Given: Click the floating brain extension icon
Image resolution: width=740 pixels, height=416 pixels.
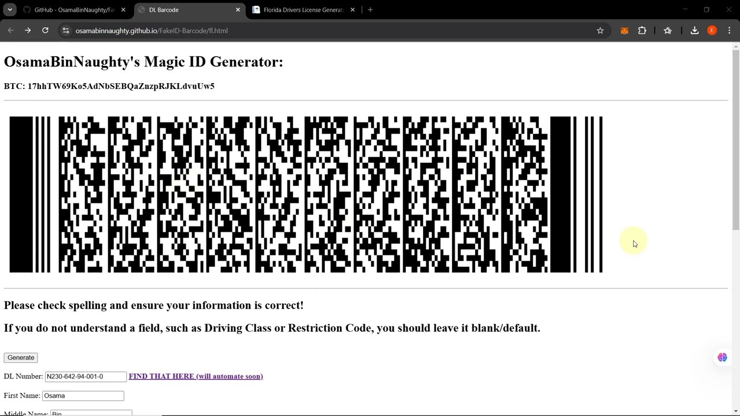Looking at the screenshot, I should click(x=722, y=358).
